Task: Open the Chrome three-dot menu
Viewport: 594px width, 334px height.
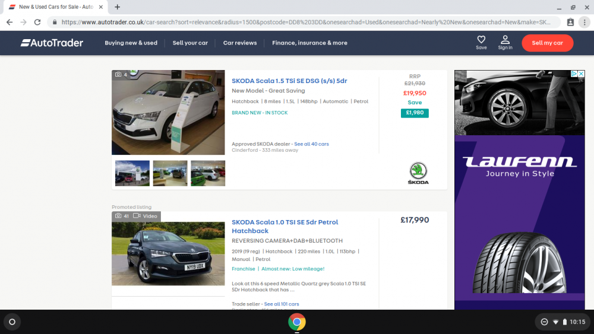Action: [584, 23]
